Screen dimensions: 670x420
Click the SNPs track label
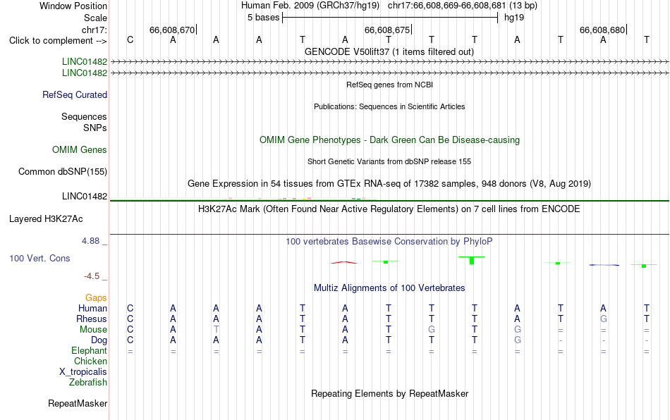click(95, 128)
